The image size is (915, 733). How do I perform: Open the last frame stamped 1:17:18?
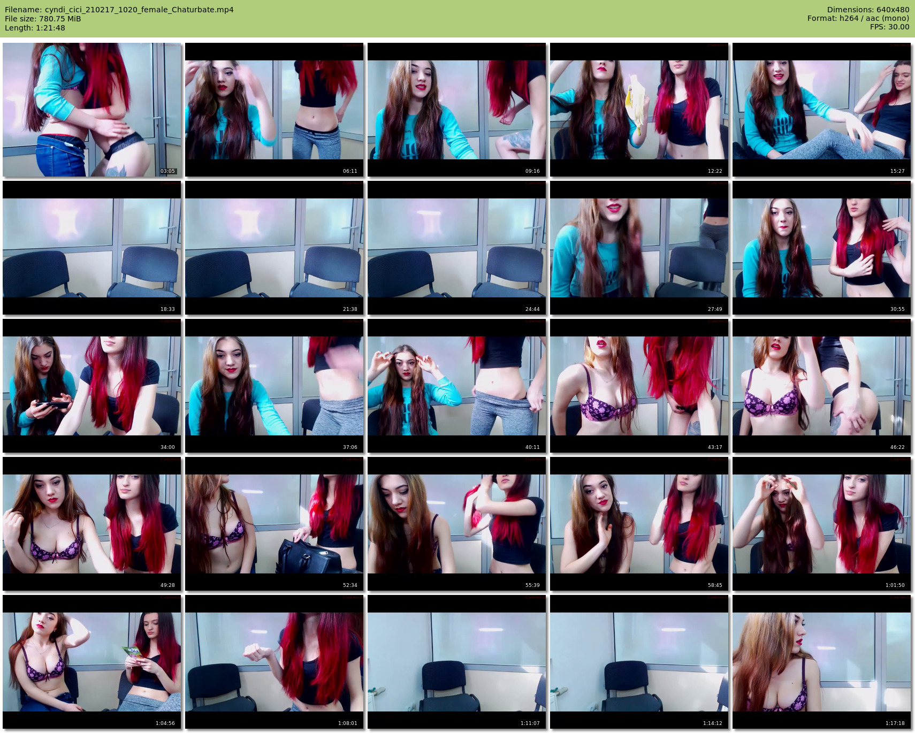tap(822, 662)
